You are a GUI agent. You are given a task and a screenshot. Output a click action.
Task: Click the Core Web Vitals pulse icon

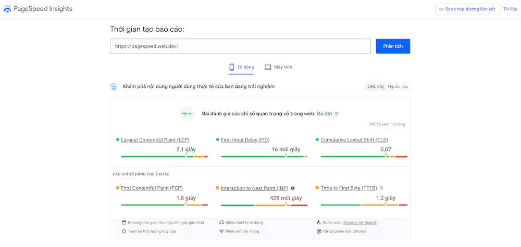pos(187,114)
